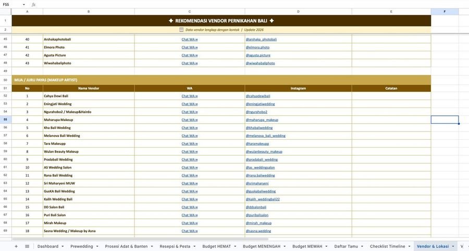469x251 pixels.
Task: Open Budget MENENGAH tab dropdown arrow
Action: click(x=285, y=246)
